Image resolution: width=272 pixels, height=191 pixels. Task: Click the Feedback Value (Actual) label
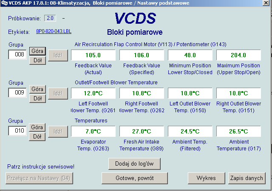[x=93, y=69]
